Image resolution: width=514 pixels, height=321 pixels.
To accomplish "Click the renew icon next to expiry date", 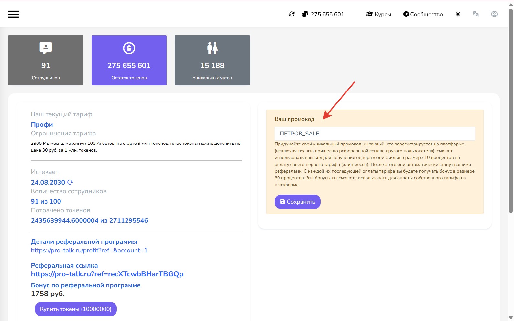I will click(70, 182).
